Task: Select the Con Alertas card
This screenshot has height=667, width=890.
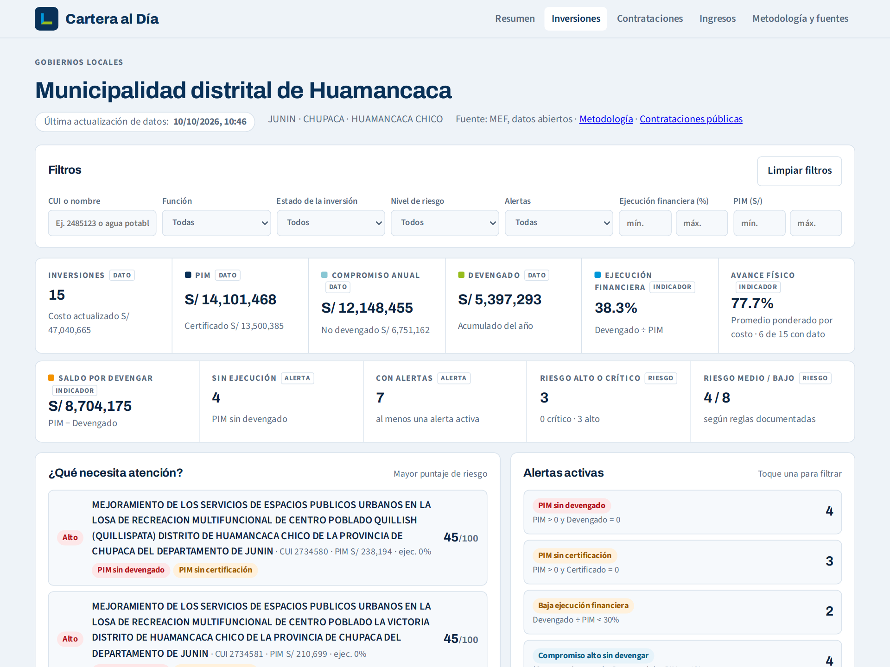Action: tap(445, 402)
